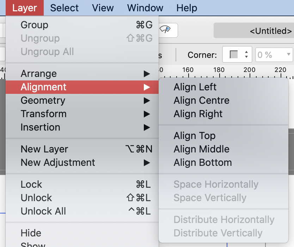Open the Transform submenu

(43, 114)
